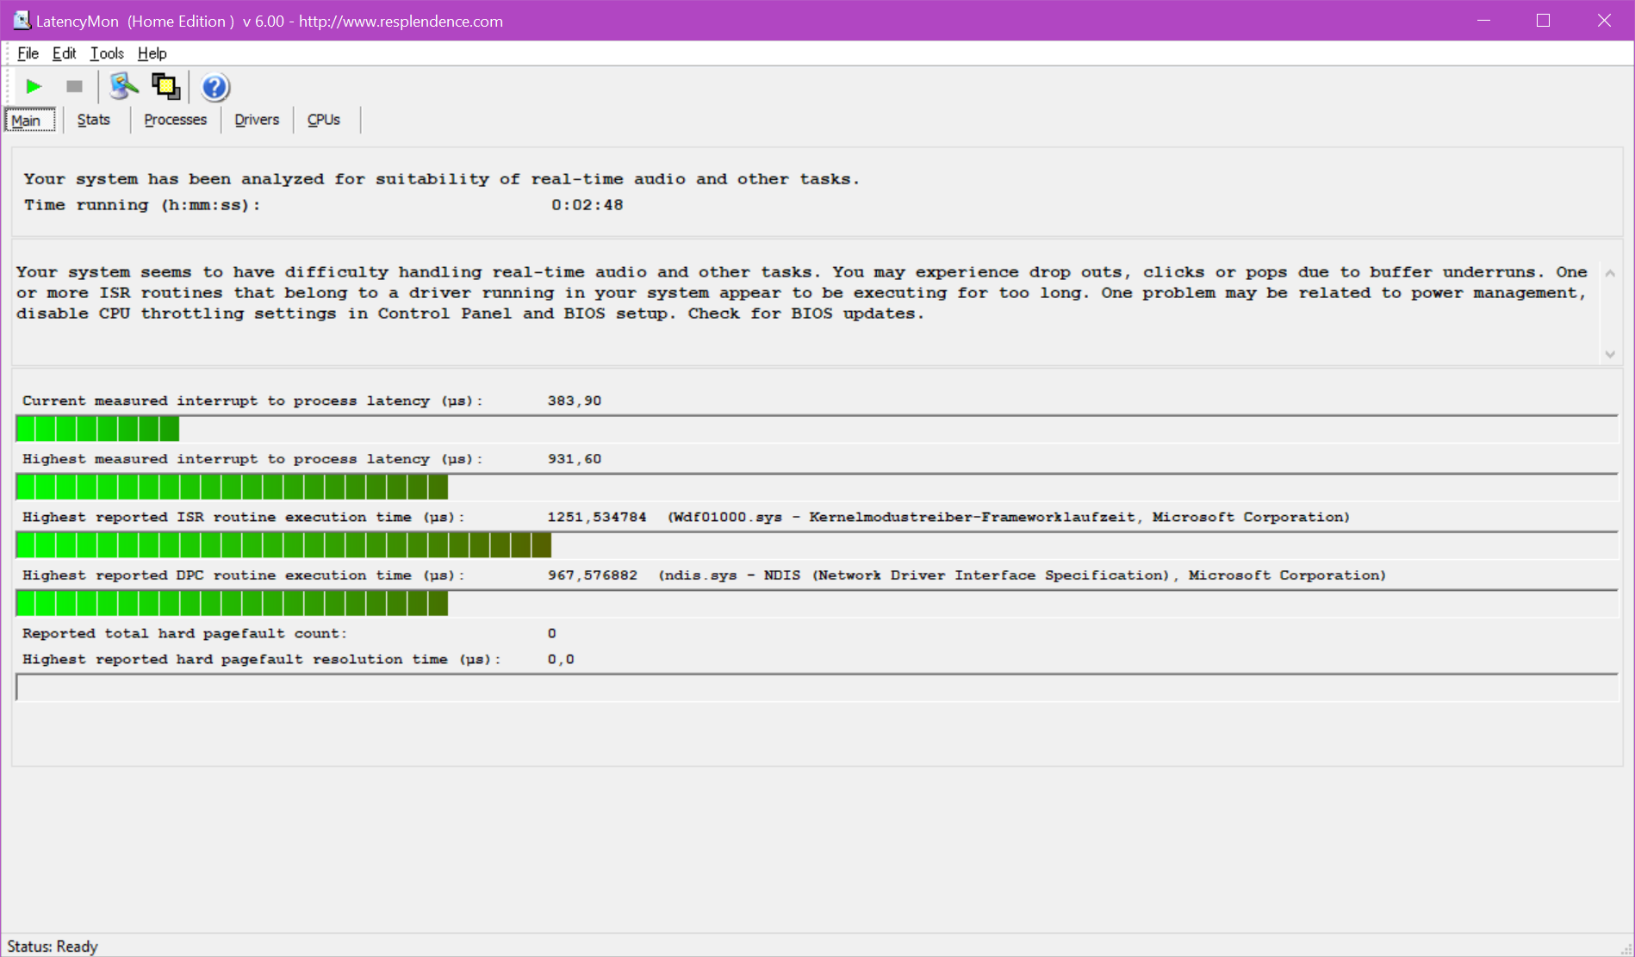The image size is (1635, 957).
Task: Click the 'Status: Ready' status bar text
Action: click(53, 947)
